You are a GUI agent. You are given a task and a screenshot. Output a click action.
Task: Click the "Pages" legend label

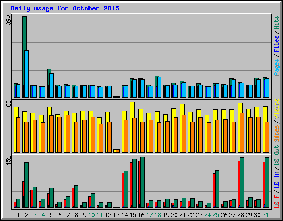(276, 67)
